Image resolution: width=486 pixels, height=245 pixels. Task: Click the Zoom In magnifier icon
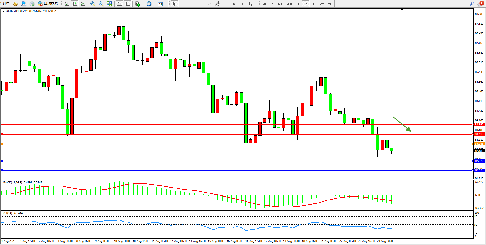tap(93, 4)
